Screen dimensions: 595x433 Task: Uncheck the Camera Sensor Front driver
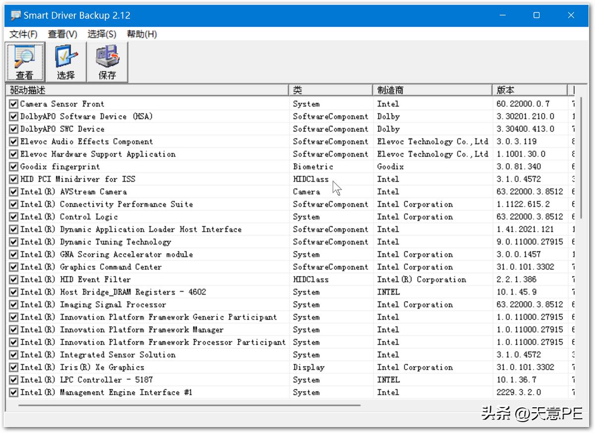coord(14,104)
